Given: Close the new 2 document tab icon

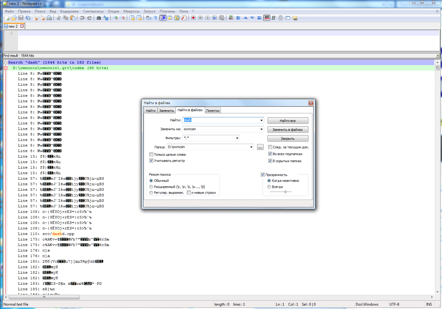Looking at the screenshot, I should tap(22, 26).
